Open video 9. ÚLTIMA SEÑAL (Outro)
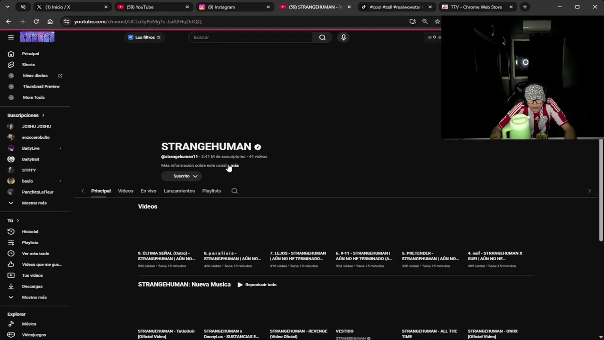Viewport: 604px width, 340px height. [167, 256]
